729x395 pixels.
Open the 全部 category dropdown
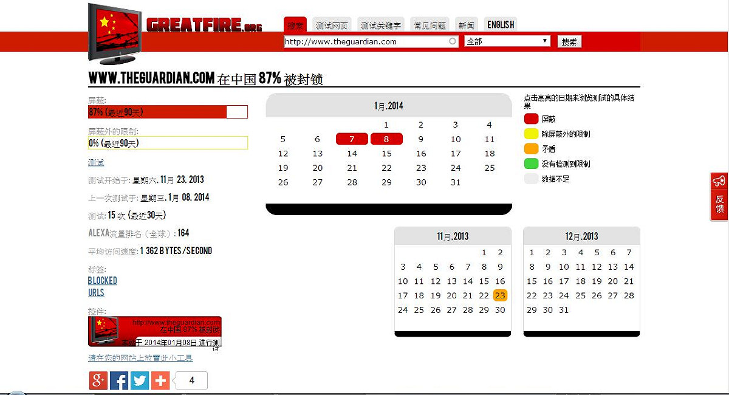pos(507,41)
